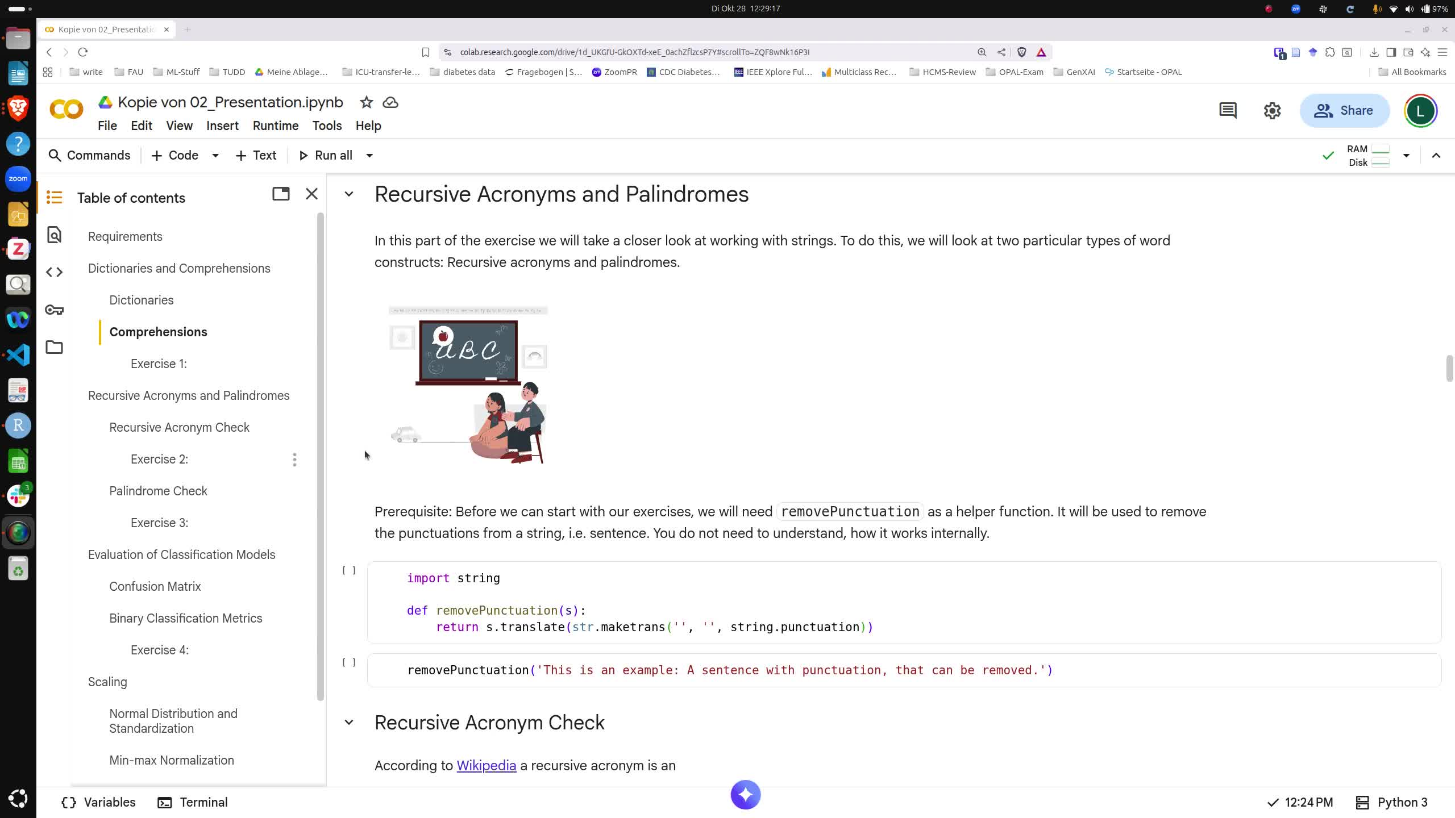Viewport: 1455px width, 818px height.
Task: Open the Variables panel
Action: pyautogui.click(x=98, y=802)
